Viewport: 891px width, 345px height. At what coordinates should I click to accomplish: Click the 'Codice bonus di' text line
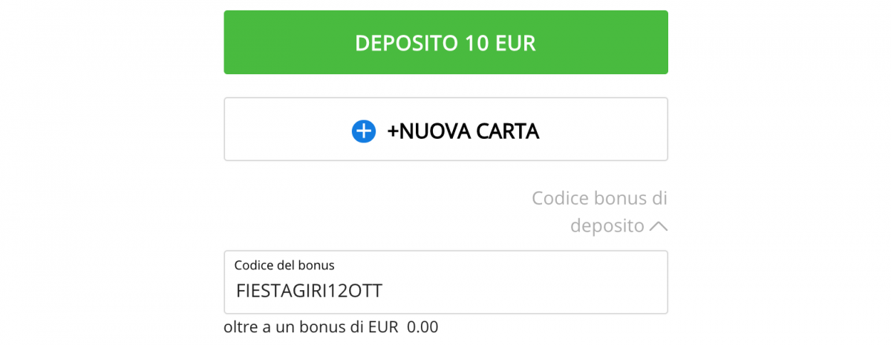pyautogui.click(x=600, y=199)
